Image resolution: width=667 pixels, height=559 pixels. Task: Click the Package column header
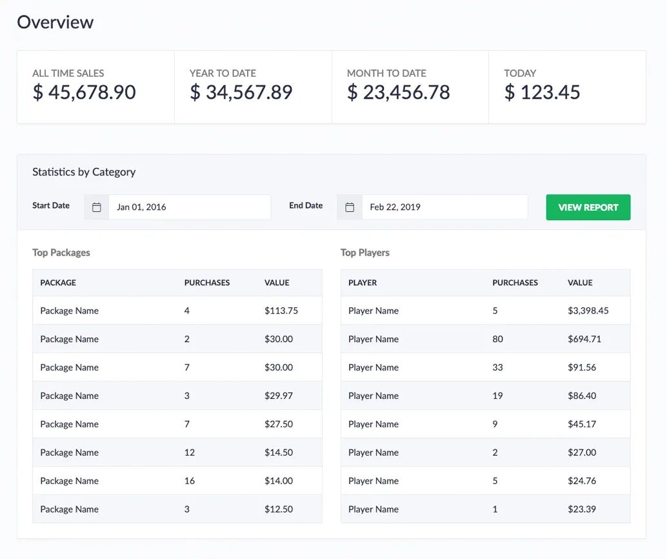click(x=58, y=283)
